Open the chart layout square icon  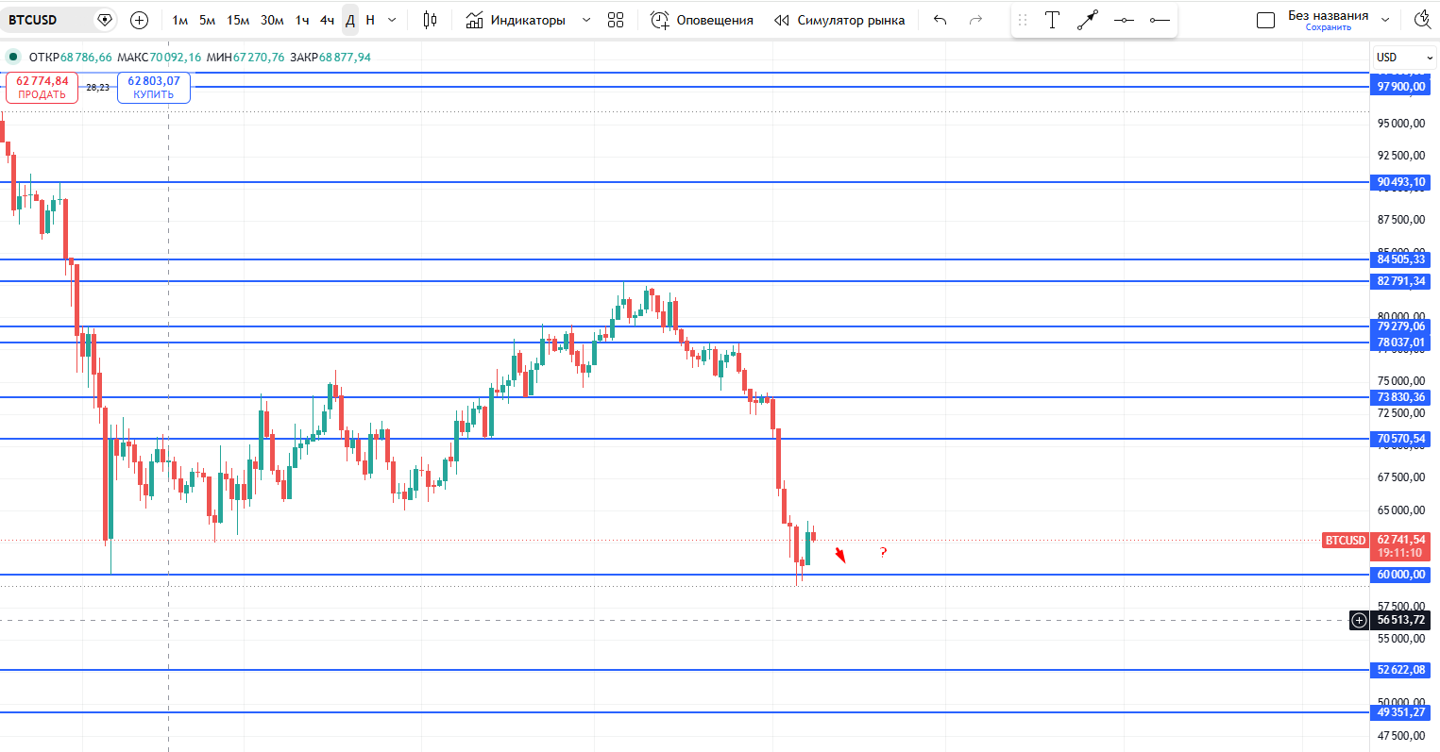point(1265,20)
